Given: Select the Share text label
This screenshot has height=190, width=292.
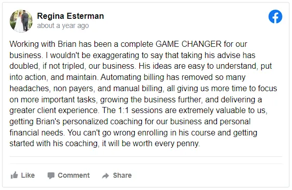Looking at the screenshot, I should pos(123,175).
